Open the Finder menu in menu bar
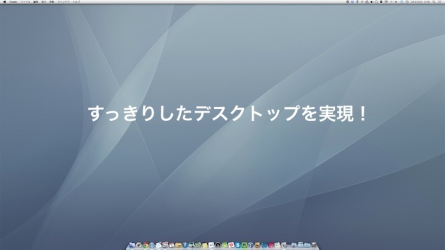 pyautogui.click(x=13, y=2)
